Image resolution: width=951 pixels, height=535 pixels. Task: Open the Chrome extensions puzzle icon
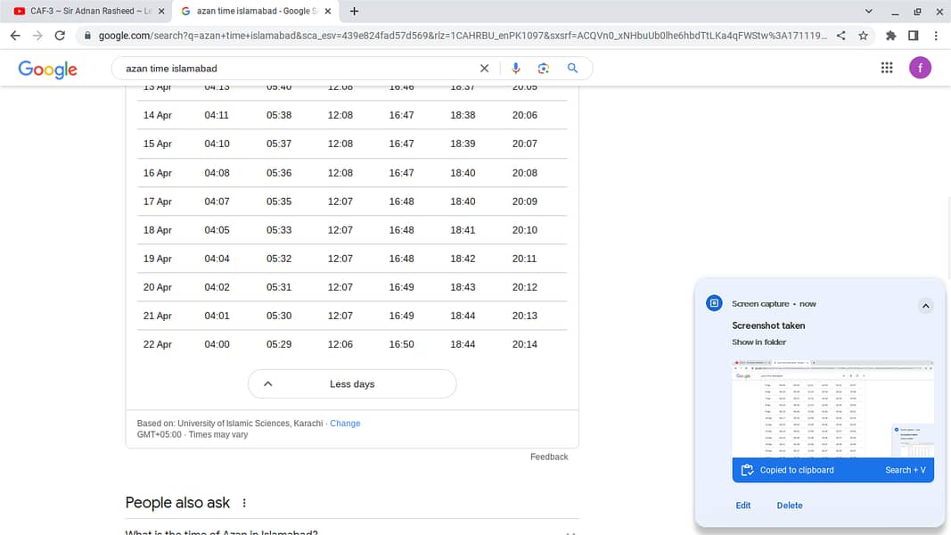pos(890,36)
